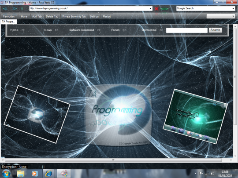Click the Restart button
This screenshot has height=178, width=238.
[x=107, y=16]
